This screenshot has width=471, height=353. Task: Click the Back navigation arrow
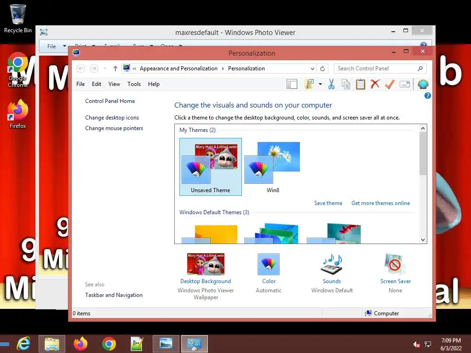coord(80,69)
